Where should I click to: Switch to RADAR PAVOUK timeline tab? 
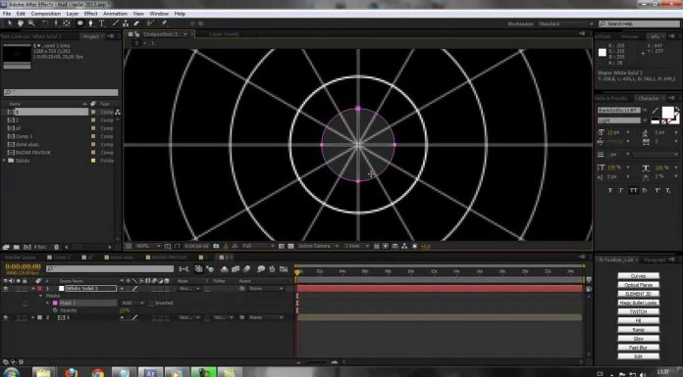[x=166, y=258]
